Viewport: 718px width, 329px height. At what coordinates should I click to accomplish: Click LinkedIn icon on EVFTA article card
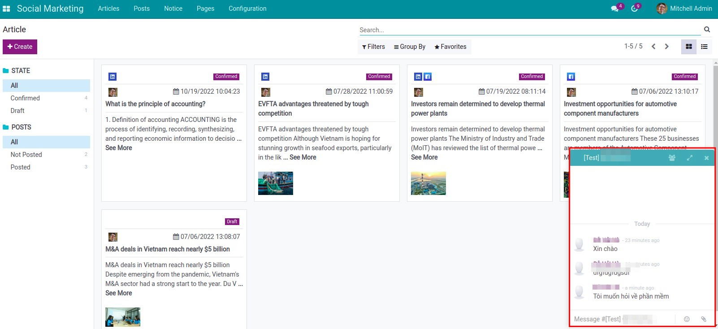pos(265,77)
